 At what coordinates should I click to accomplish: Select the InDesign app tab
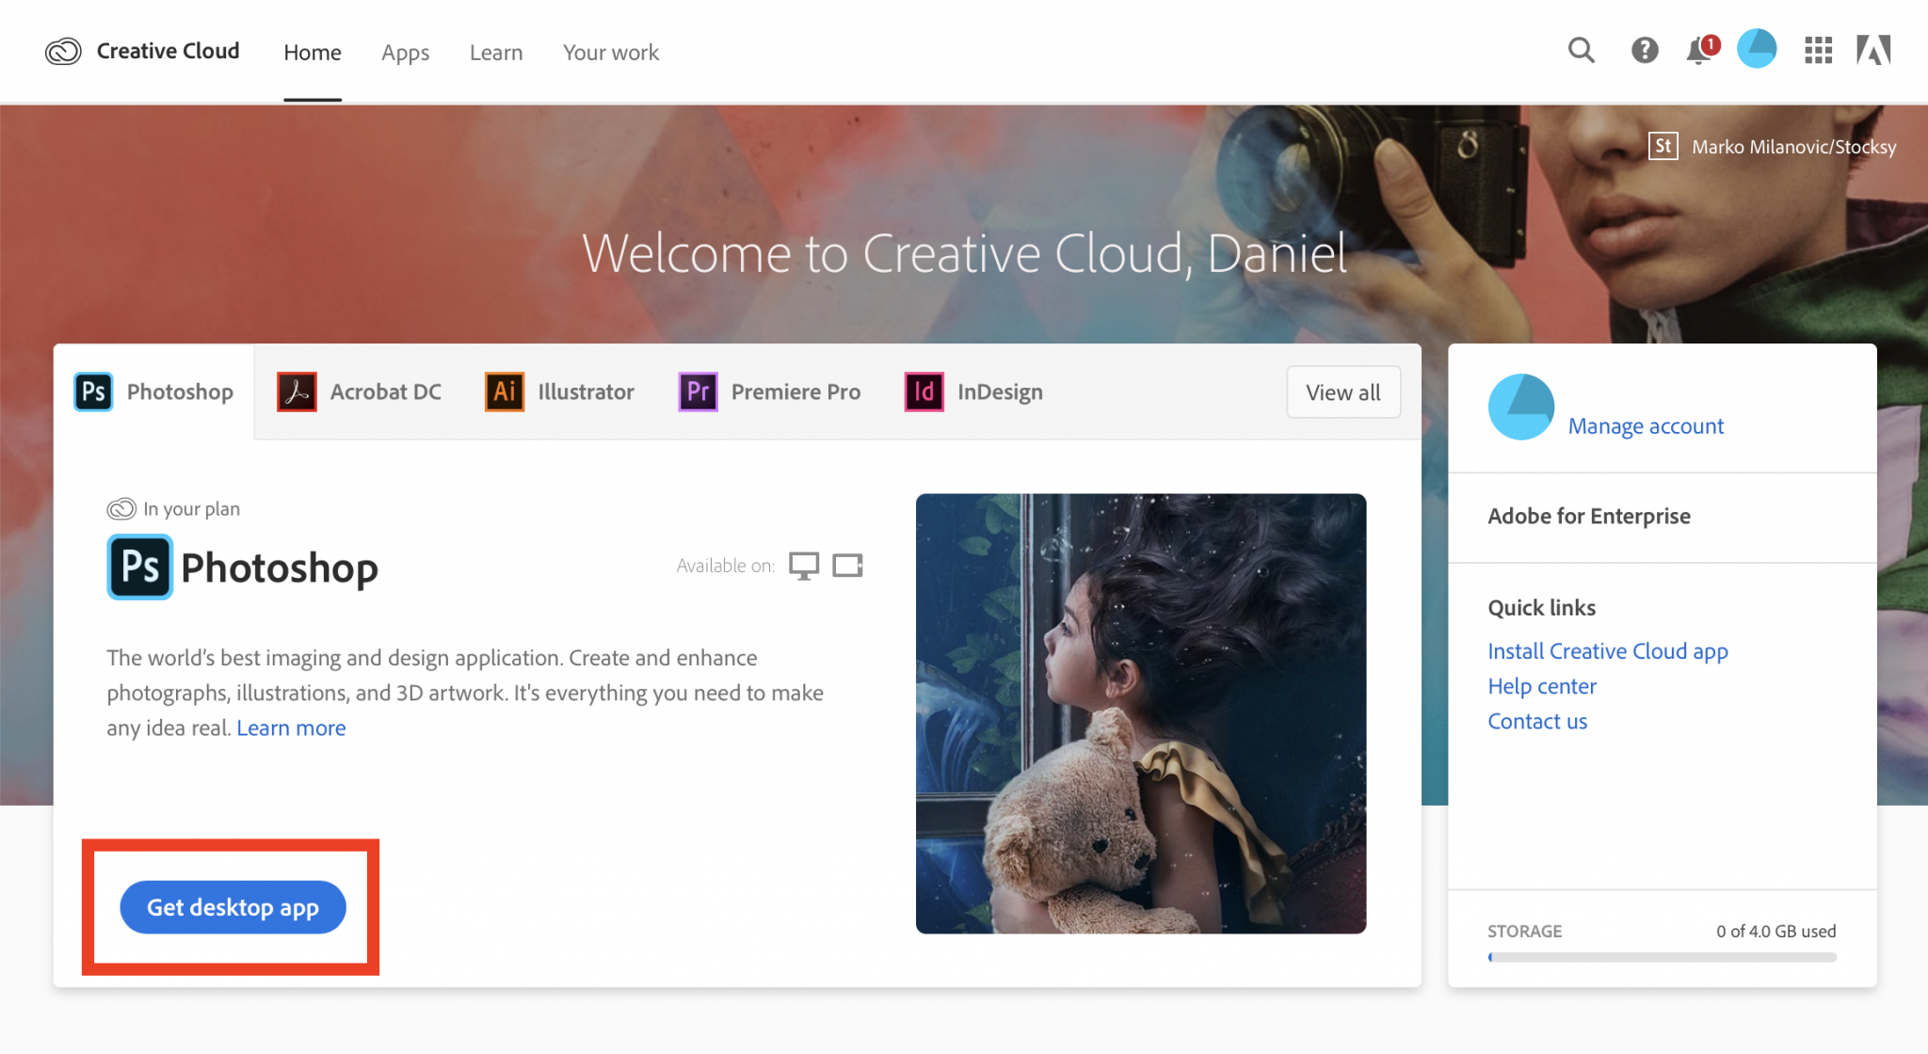click(974, 391)
